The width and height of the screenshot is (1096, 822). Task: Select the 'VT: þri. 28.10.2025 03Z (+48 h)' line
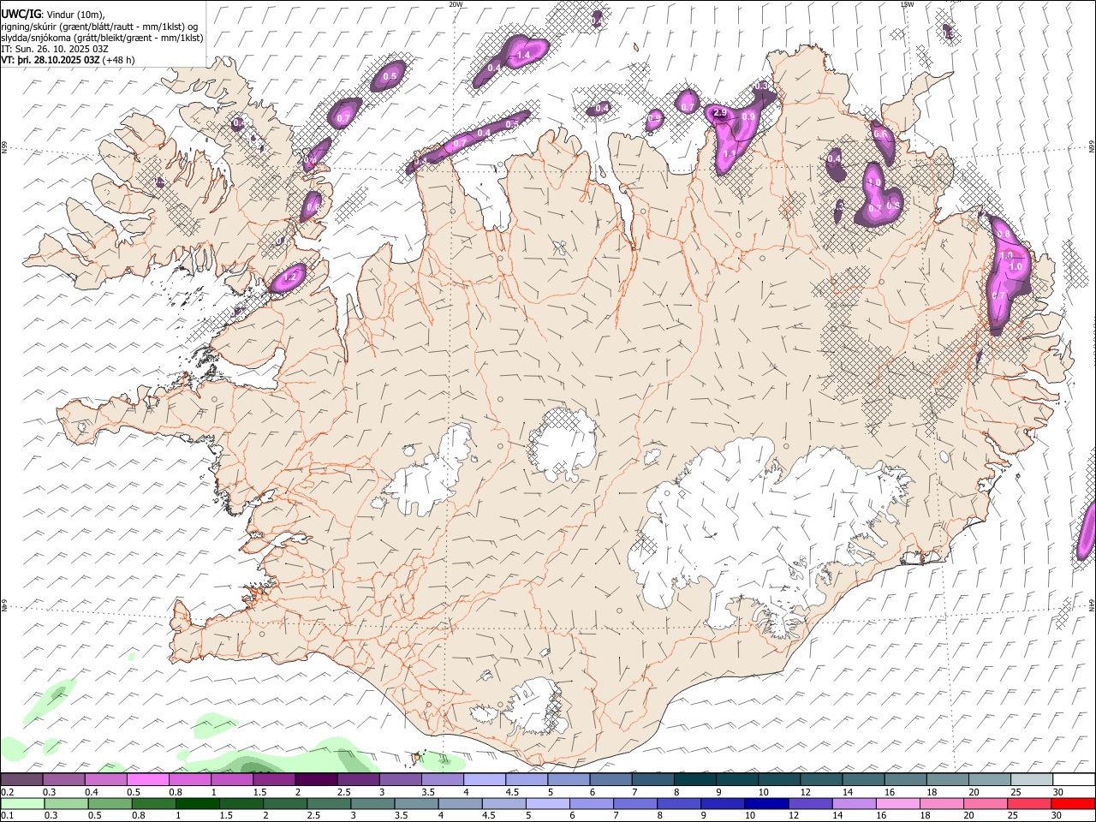coord(68,60)
